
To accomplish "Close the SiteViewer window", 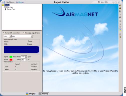I will pos(119,2).
